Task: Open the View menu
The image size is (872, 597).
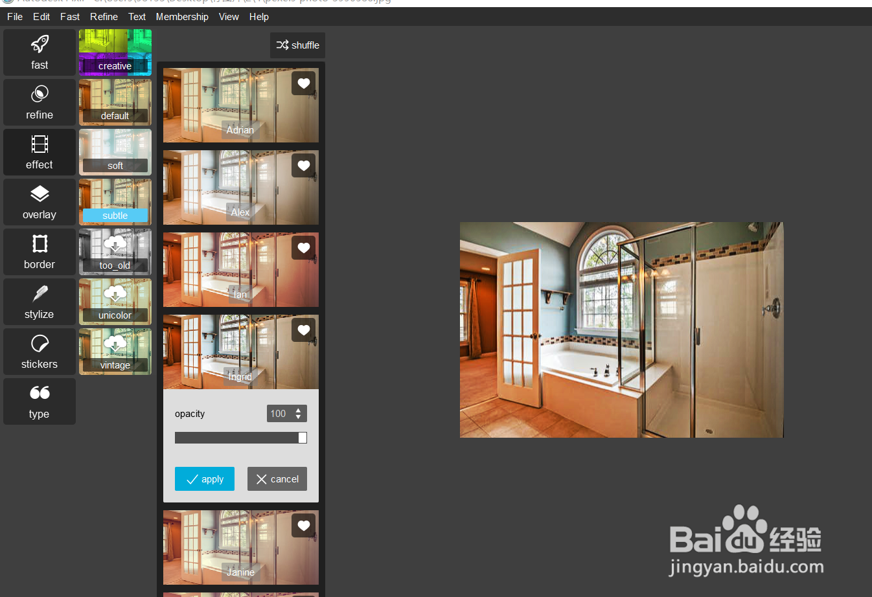Action: pos(229,17)
